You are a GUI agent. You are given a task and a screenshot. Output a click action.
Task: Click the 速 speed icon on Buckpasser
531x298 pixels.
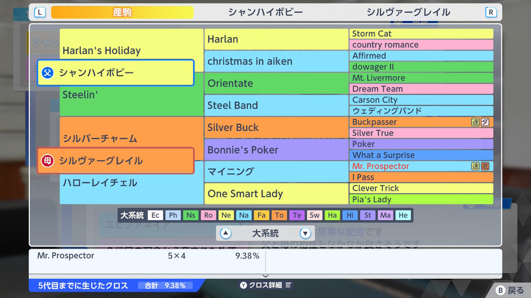tap(476, 122)
